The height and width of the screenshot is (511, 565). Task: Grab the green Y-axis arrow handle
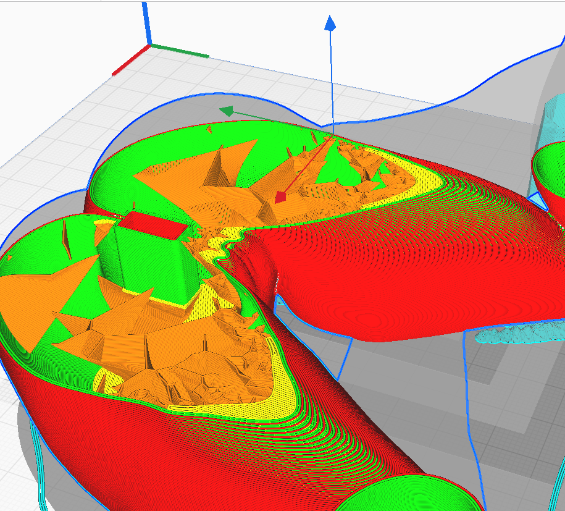click(227, 111)
